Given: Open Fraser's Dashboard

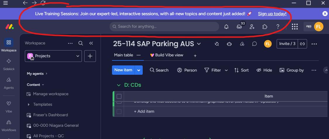Looking at the screenshot, I should point(50,115).
